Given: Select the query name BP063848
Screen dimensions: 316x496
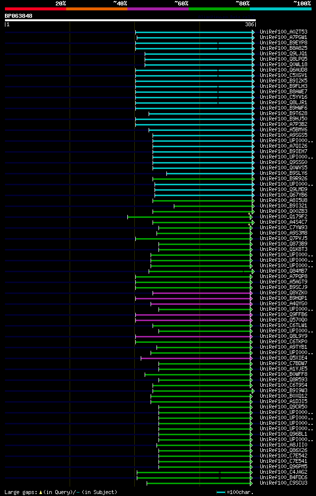Looking at the screenshot, I should (x=18, y=16).
